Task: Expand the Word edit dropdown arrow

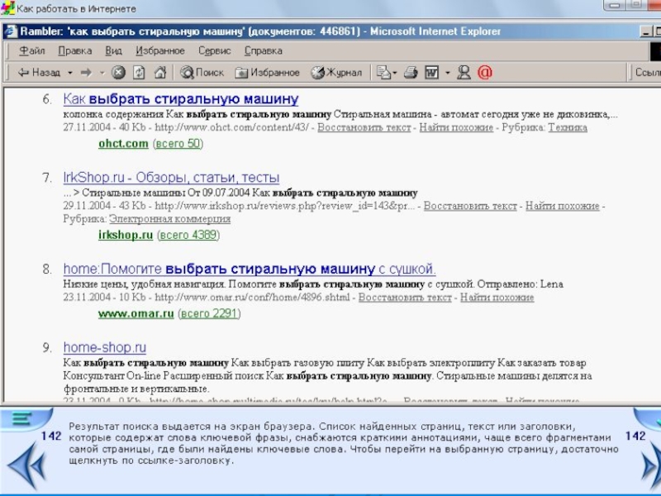Action: tap(447, 73)
